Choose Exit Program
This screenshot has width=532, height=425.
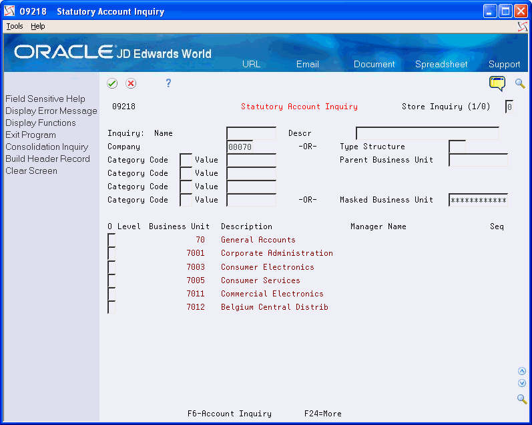pos(31,135)
